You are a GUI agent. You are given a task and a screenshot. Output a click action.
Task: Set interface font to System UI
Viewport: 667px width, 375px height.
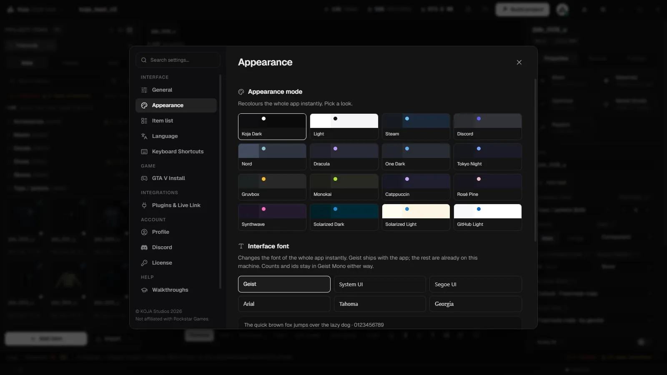click(x=380, y=284)
